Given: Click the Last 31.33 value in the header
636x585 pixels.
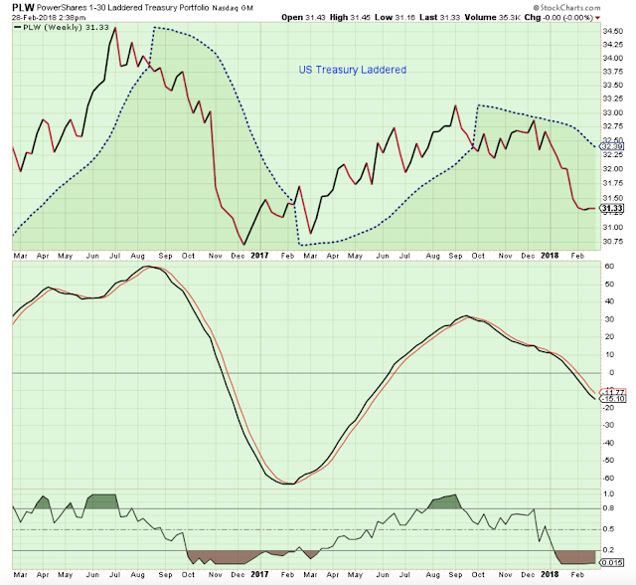Looking at the screenshot, I should tap(439, 18).
